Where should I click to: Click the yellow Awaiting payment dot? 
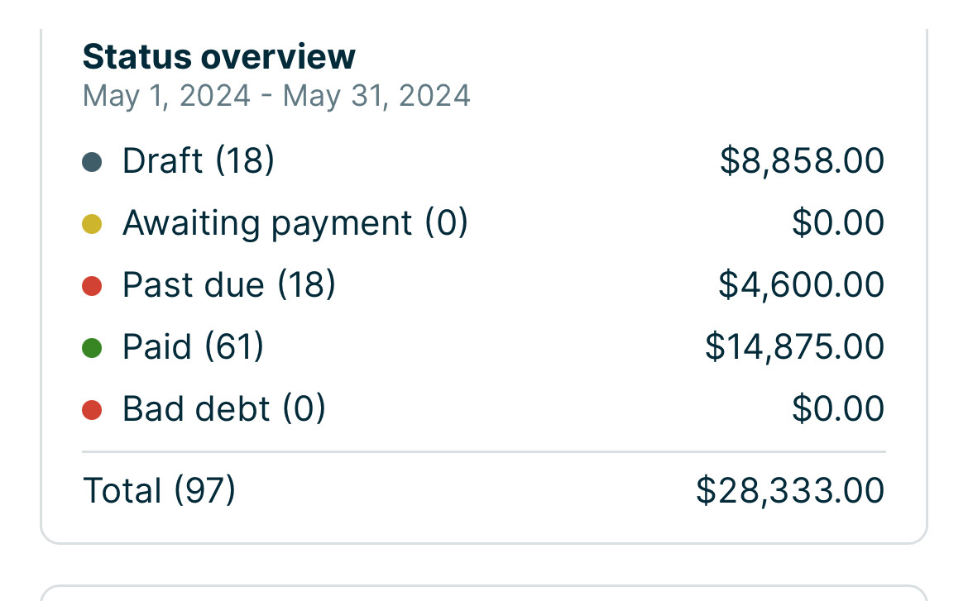click(x=92, y=224)
